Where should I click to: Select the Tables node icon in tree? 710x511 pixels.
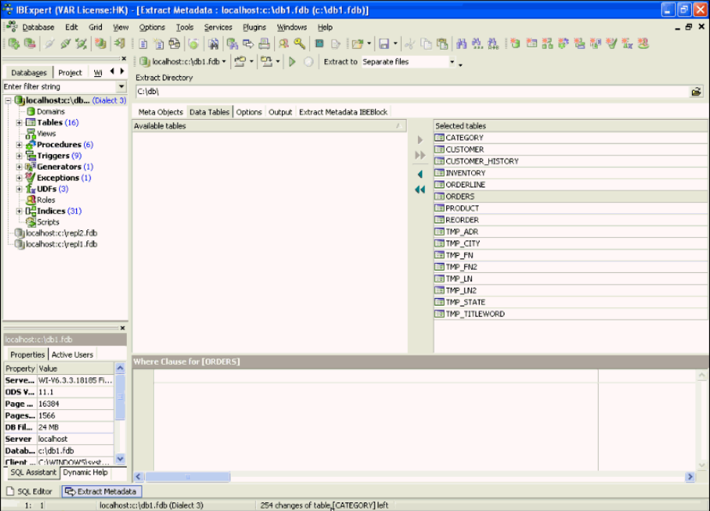pyautogui.click(x=30, y=123)
